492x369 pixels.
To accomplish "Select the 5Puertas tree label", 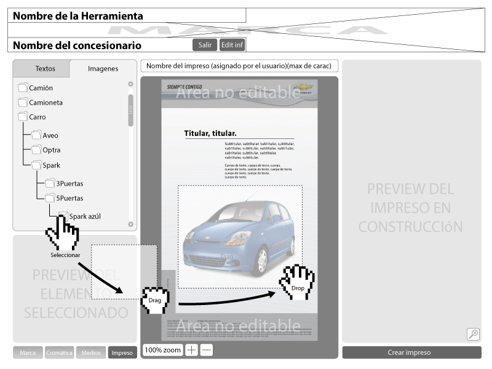I will coord(69,198).
